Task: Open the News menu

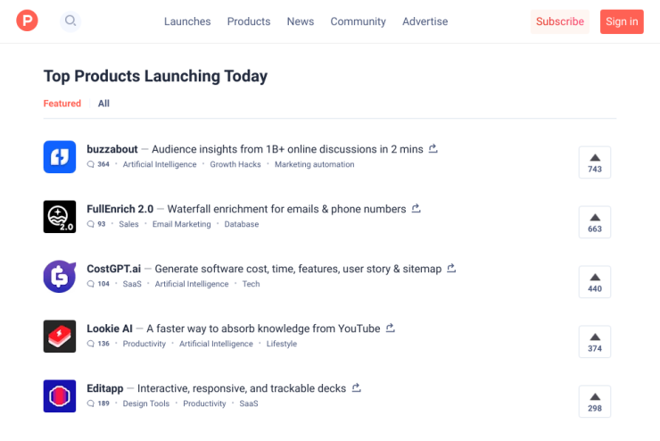Action: 301,21
